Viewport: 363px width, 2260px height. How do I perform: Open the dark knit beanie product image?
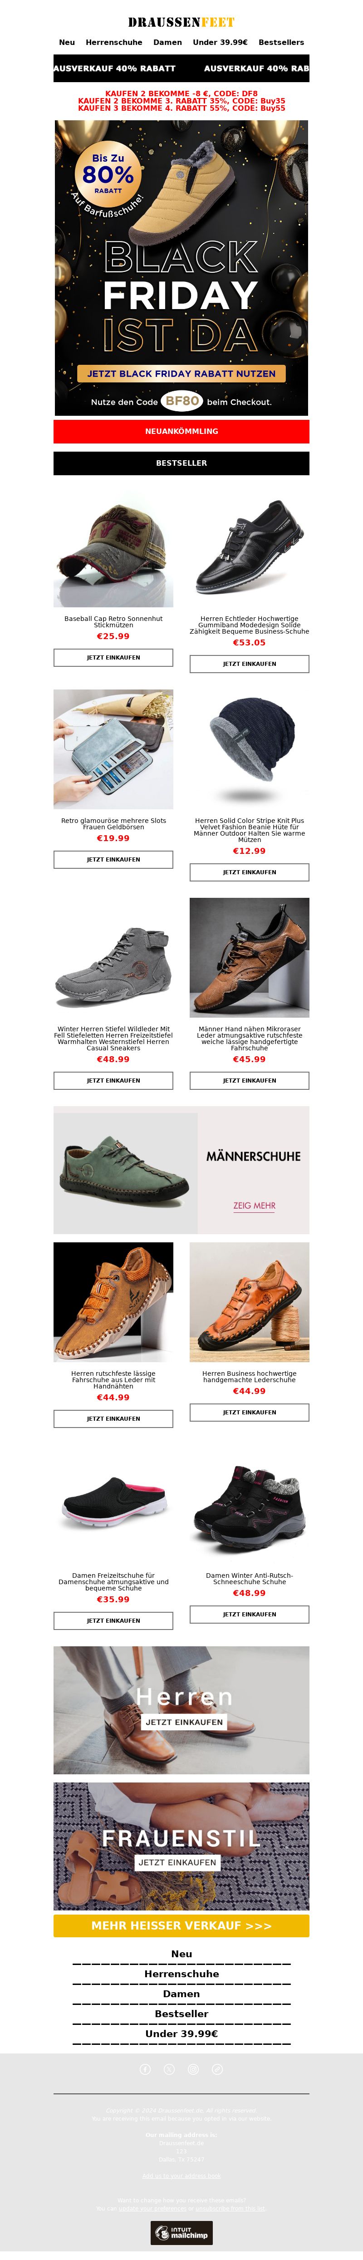click(x=250, y=749)
